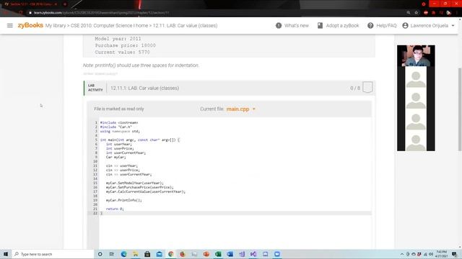The height and width of the screenshot is (259, 462).
Task: Open Word from taskbar
Action: pyautogui.click(x=230, y=254)
